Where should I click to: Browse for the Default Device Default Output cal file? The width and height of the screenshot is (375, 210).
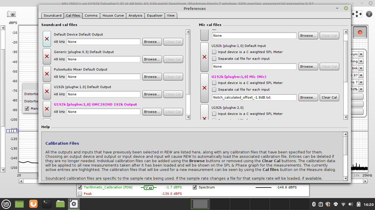[152, 42]
